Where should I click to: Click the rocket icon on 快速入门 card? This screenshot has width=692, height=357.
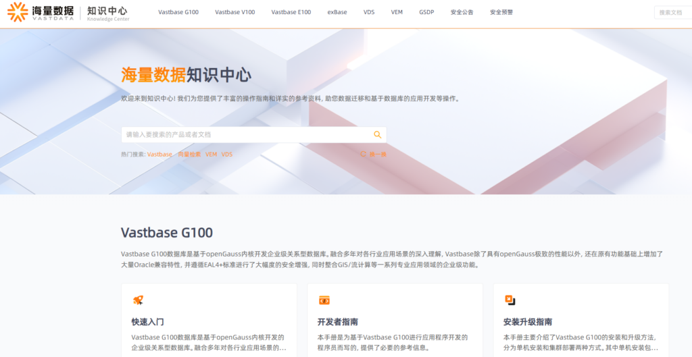(138, 300)
